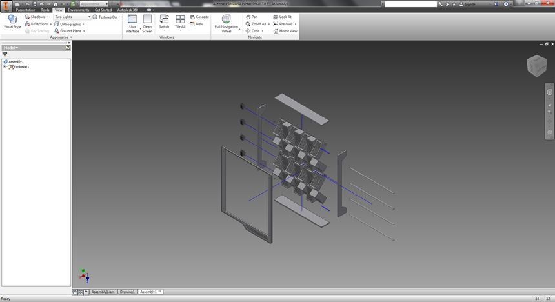Expand the Shadows dropdown arrow
555x302 pixels.
pos(48,17)
